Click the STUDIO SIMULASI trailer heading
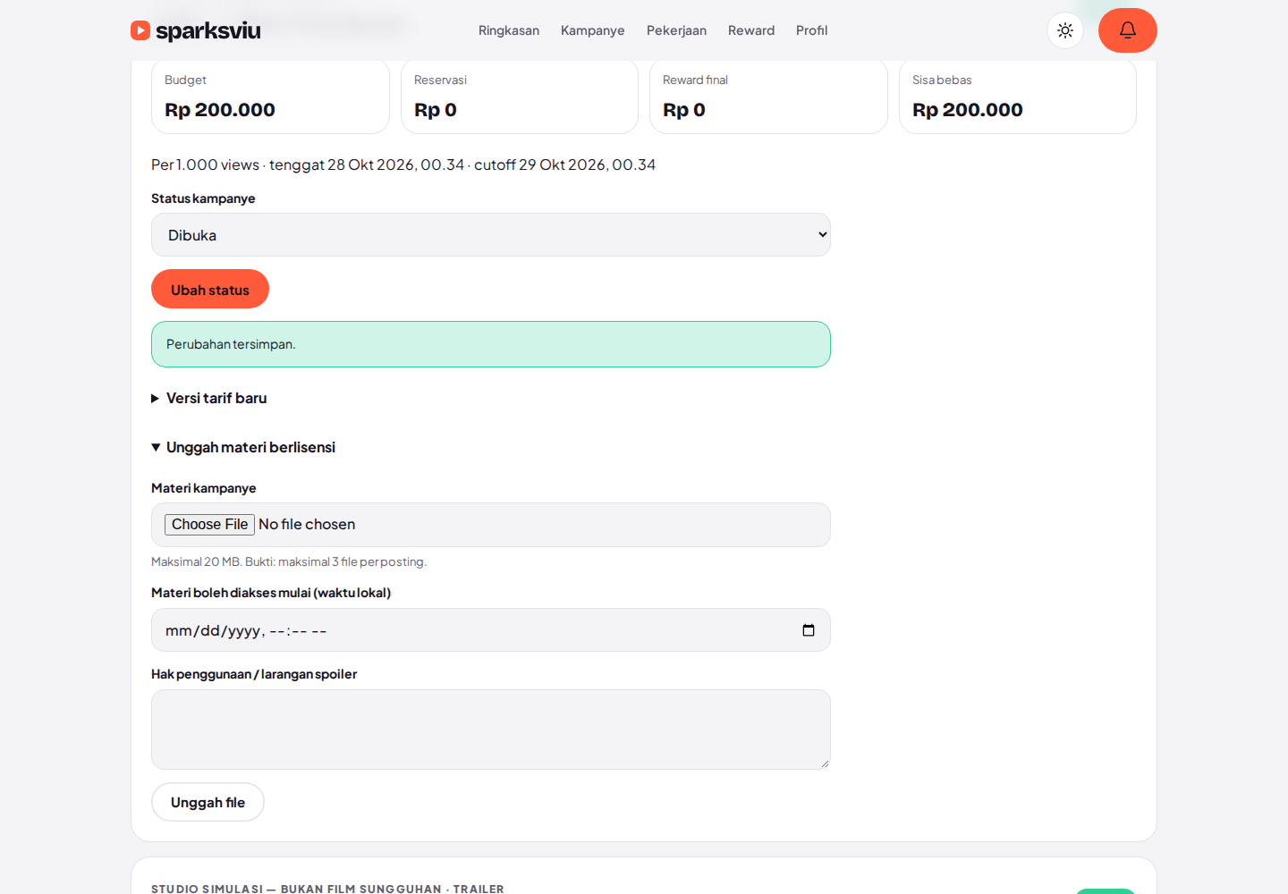 pyautogui.click(x=327, y=889)
